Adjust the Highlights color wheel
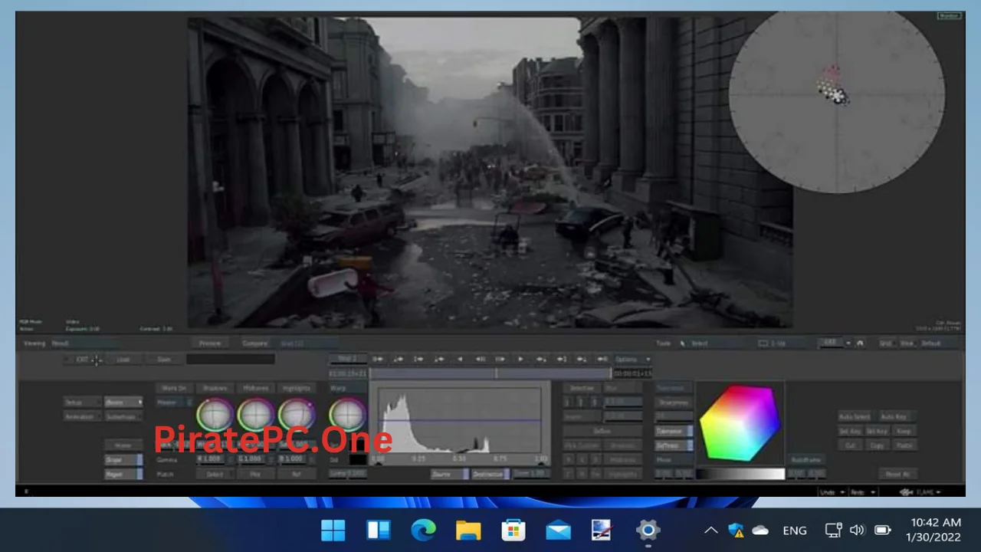Image resolution: width=981 pixels, height=552 pixels. [297, 415]
